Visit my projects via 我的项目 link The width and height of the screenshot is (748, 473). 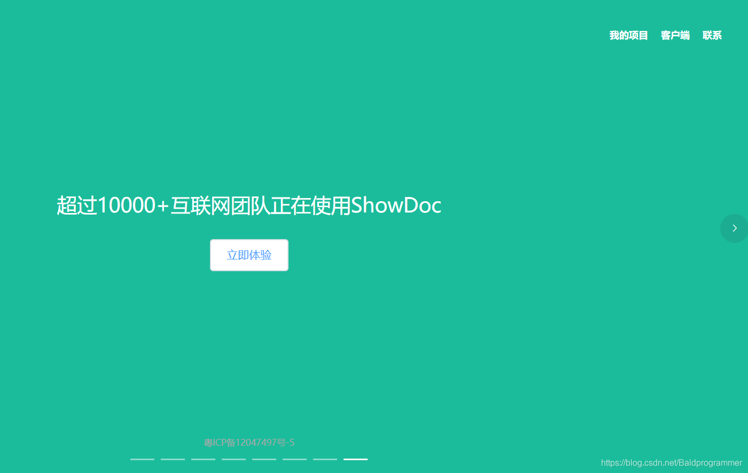click(628, 35)
